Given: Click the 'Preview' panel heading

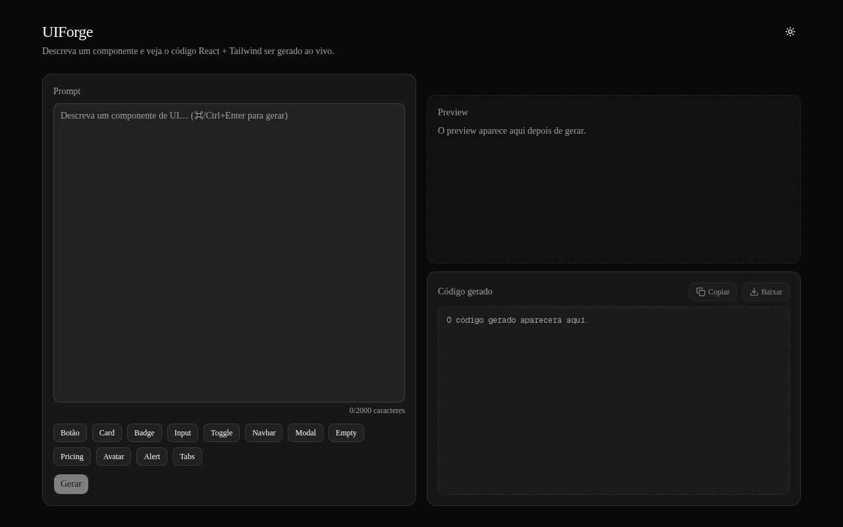Looking at the screenshot, I should tap(453, 113).
